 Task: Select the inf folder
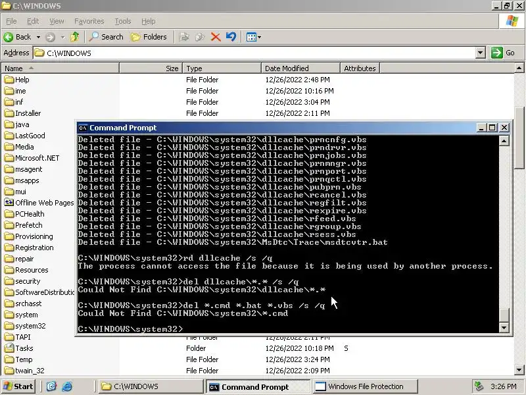(x=14, y=102)
